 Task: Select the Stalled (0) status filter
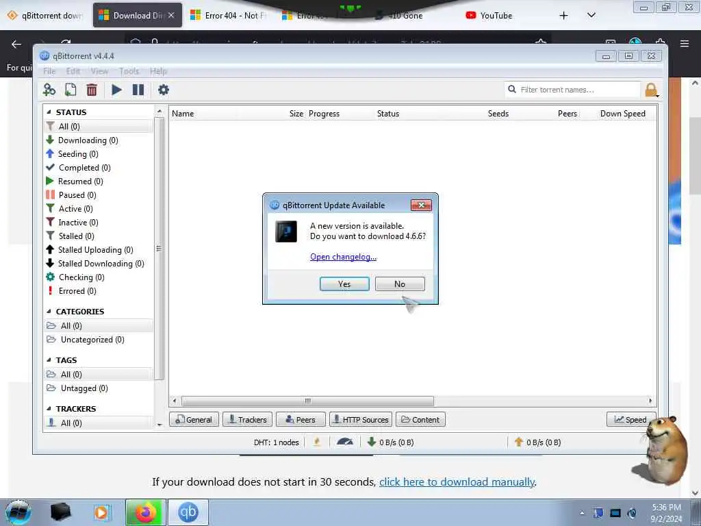[x=77, y=236]
